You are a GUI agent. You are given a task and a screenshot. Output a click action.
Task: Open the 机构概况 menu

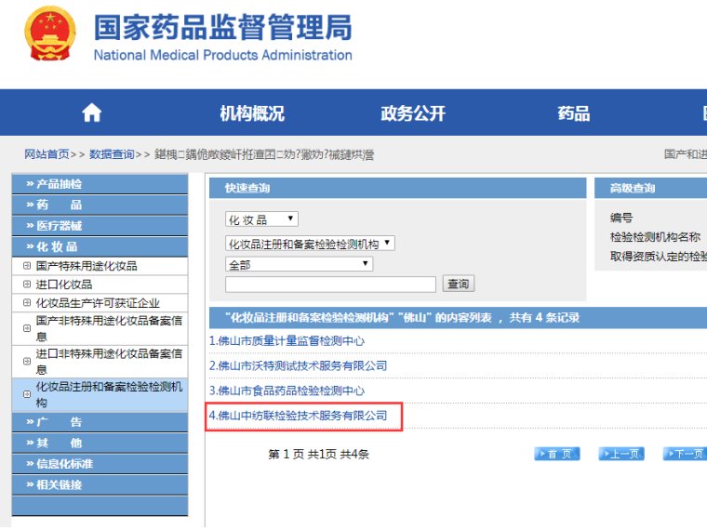coord(252,113)
